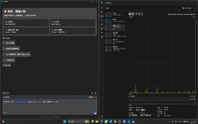Switch to the Processes page icon in Task Manager
198x124 pixels.
pos(101,12)
